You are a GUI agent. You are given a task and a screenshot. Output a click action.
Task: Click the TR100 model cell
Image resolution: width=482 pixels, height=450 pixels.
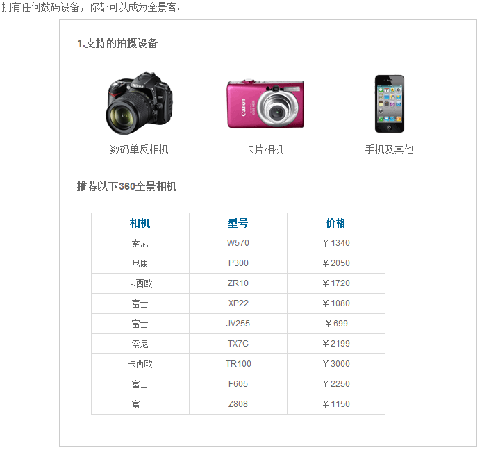(238, 364)
